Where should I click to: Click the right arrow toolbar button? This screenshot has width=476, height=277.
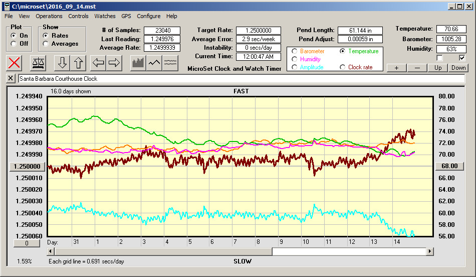(x=114, y=63)
